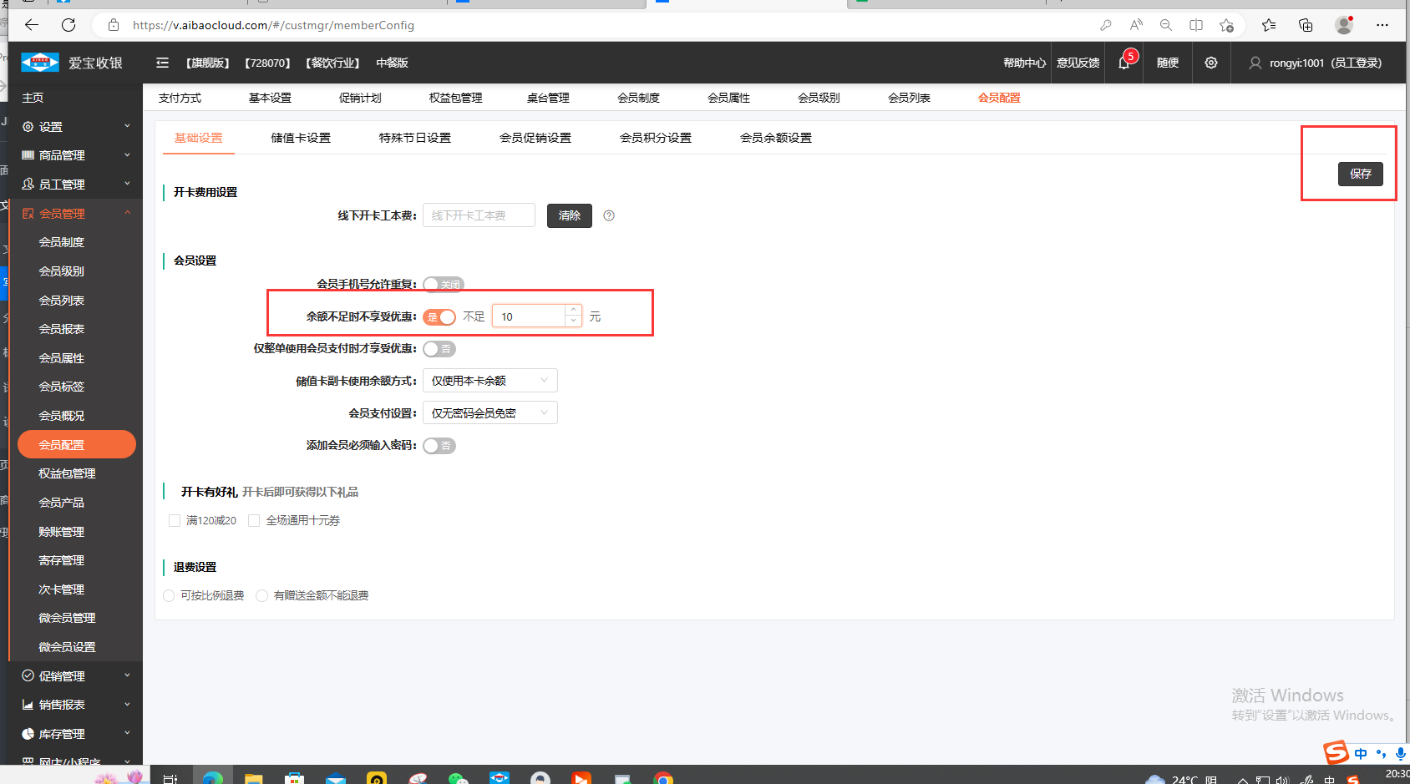Check the 满120减20 gift checkbox
The image size is (1410, 784).
pyautogui.click(x=175, y=520)
